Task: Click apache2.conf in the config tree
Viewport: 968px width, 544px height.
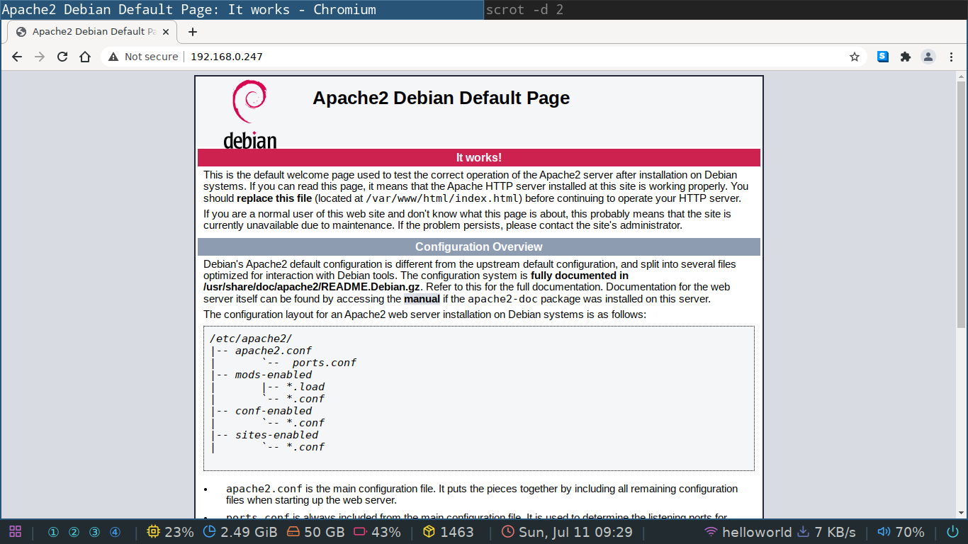Action: click(274, 351)
